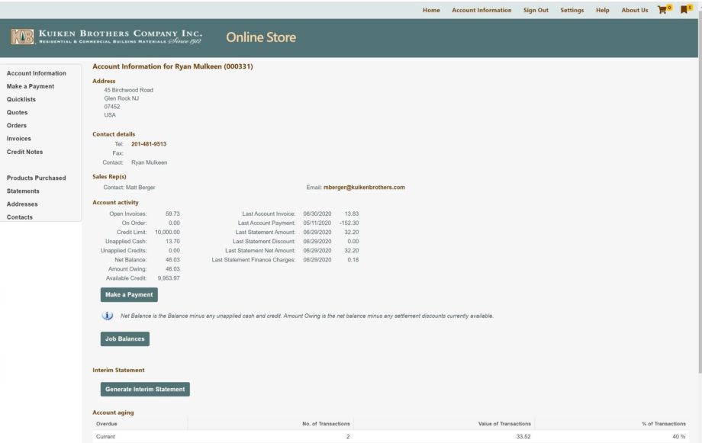The image size is (702, 443).
Task: Open Contacts from sidebar
Action: point(20,217)
